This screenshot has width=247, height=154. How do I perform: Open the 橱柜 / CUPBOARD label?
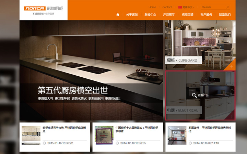point(184,60)
